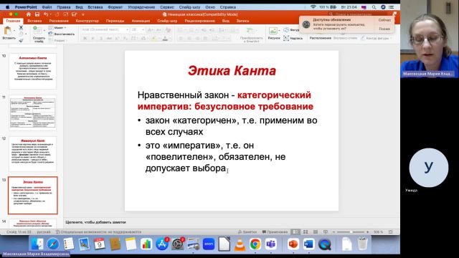Switch to Normal view in status bar
This screenshot has height=258, width=459.
point(296,231)
